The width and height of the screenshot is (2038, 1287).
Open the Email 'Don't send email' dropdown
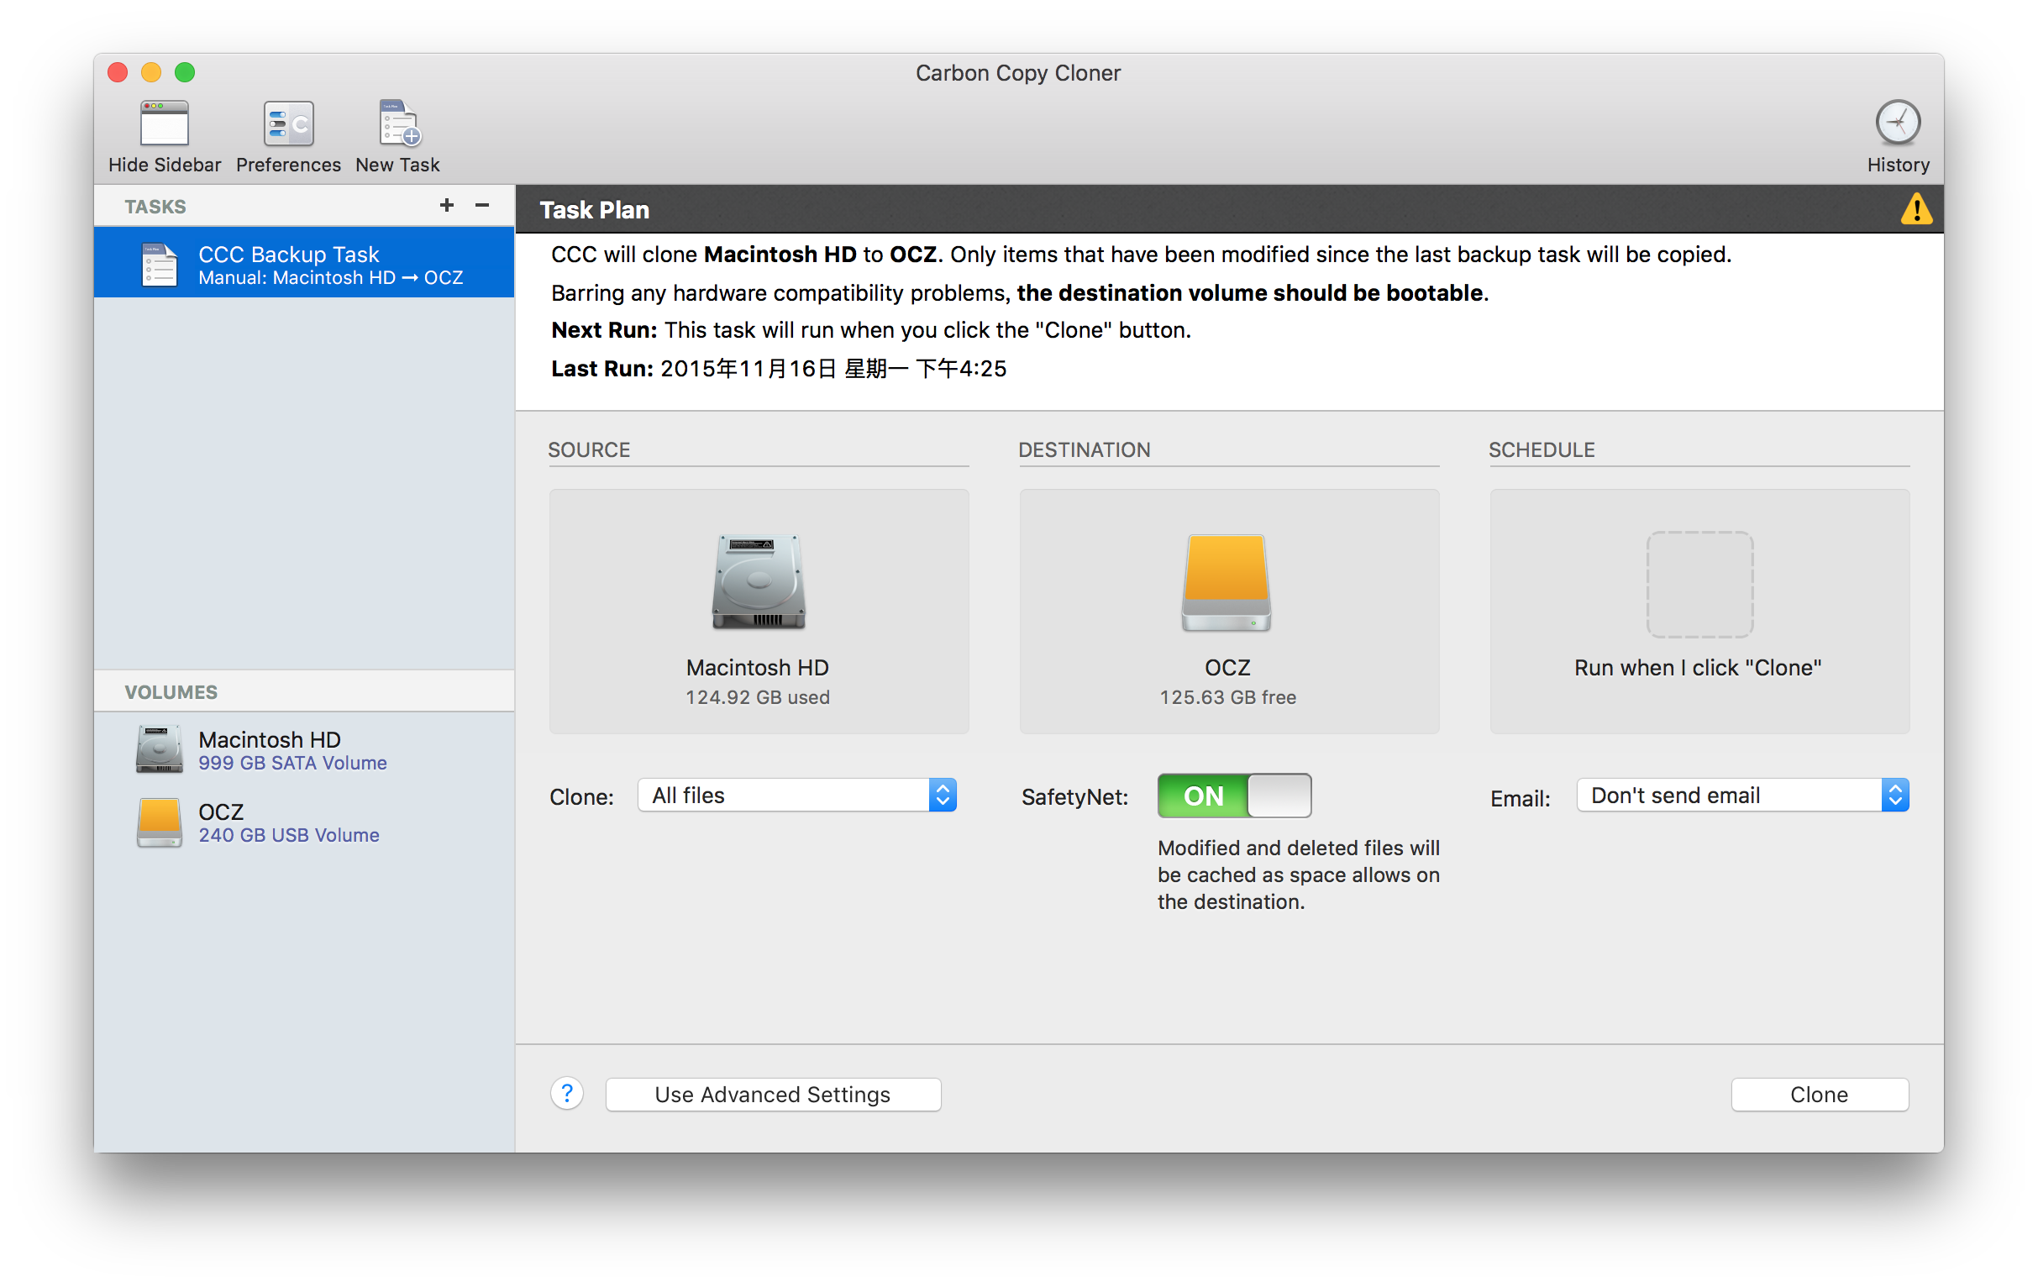coord(1741,796)
